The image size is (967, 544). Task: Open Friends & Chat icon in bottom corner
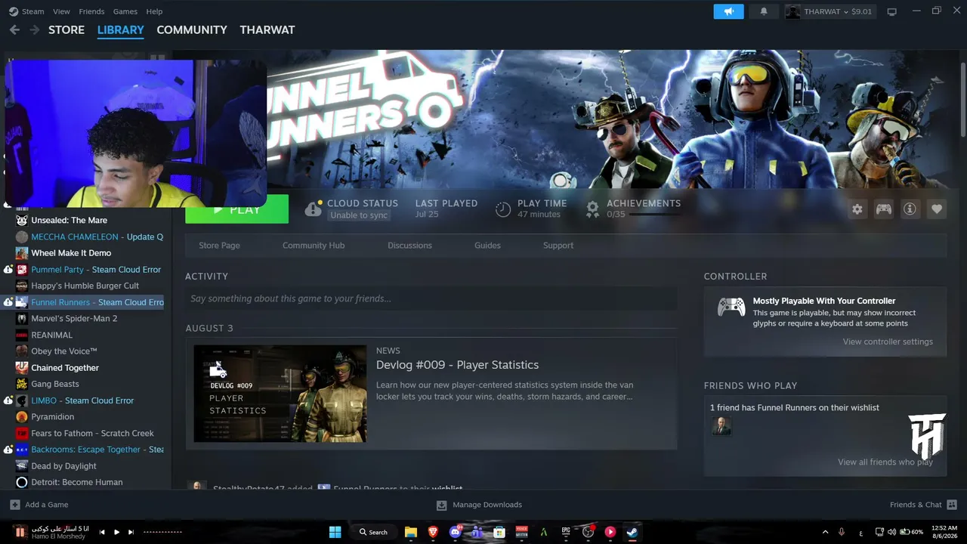coord(952,505)
